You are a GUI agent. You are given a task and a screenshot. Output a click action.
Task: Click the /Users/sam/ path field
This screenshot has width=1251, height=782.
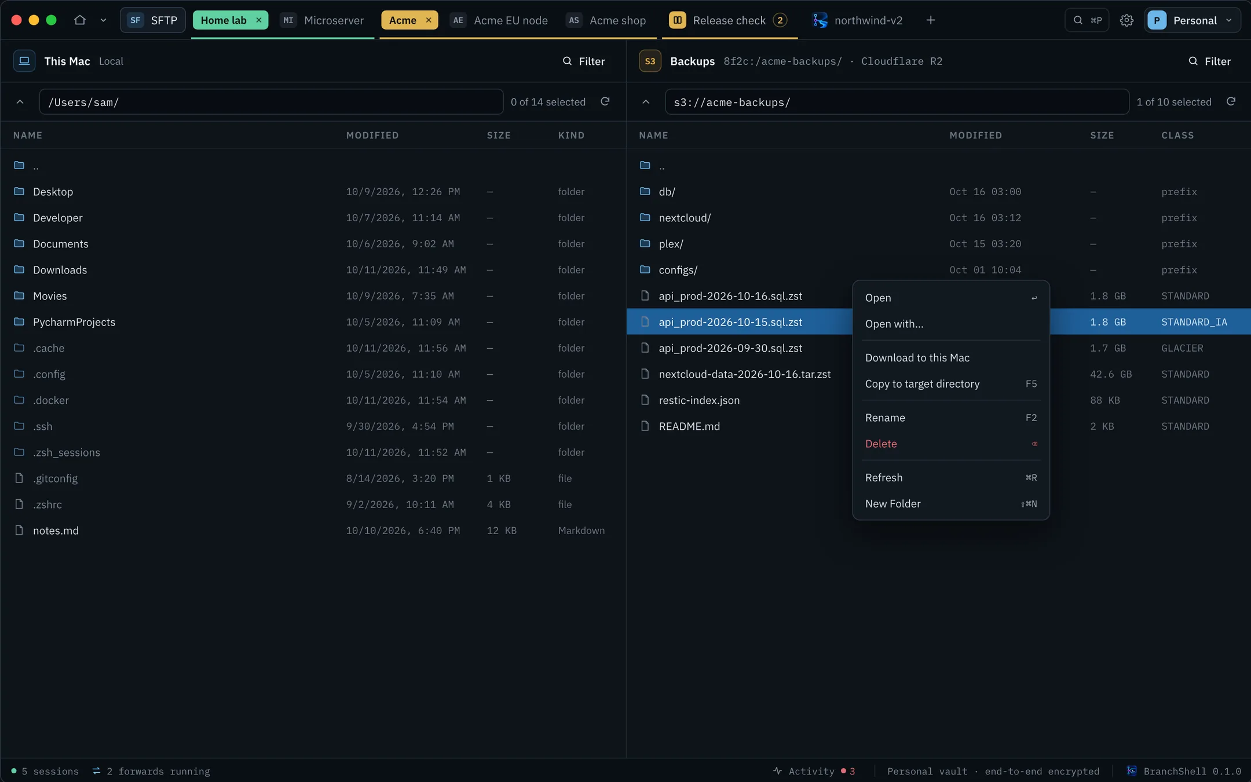(271, 102)
